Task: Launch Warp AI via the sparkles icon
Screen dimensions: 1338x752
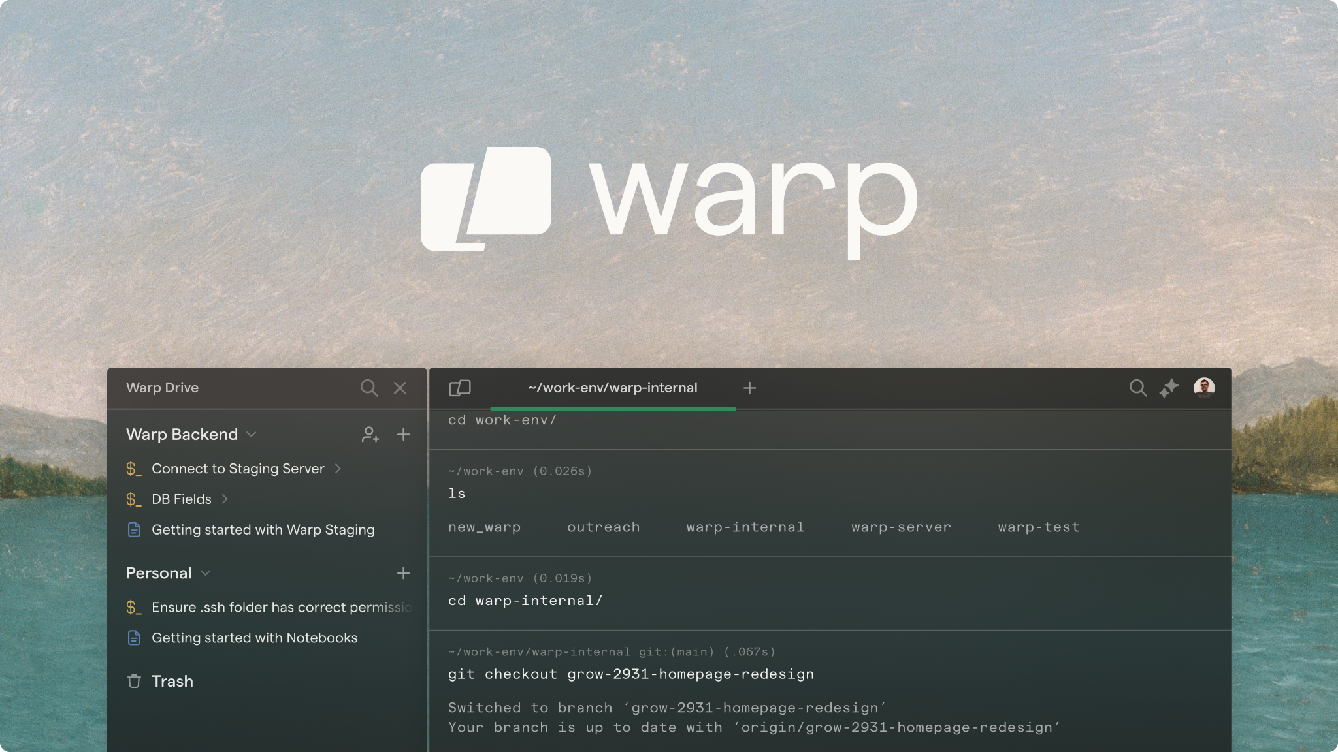Action: click(1170, 388)
